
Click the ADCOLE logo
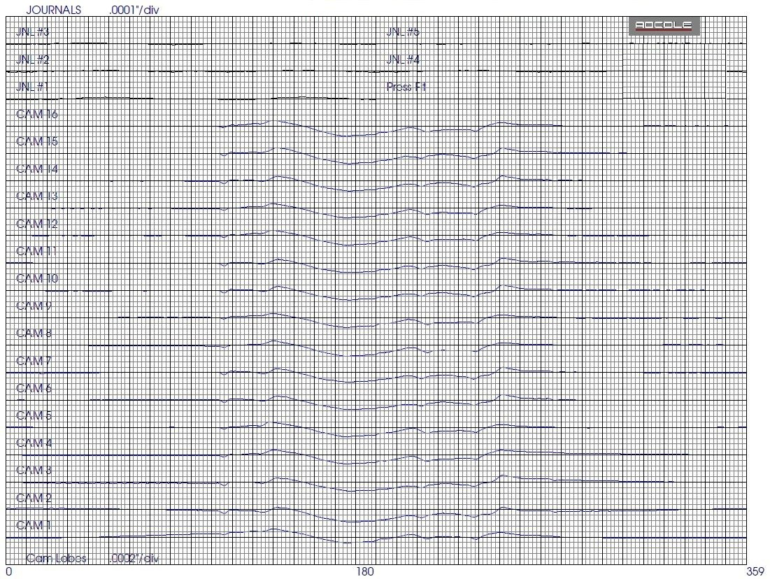coord(663,27)
